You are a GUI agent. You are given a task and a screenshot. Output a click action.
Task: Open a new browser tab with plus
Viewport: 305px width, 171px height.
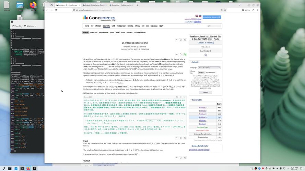point(137,5)
